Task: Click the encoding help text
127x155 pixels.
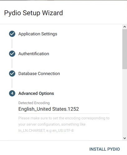Action: click(64, 124)
